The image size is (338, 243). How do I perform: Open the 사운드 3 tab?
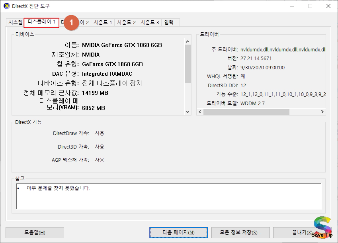tap(150, 22)
